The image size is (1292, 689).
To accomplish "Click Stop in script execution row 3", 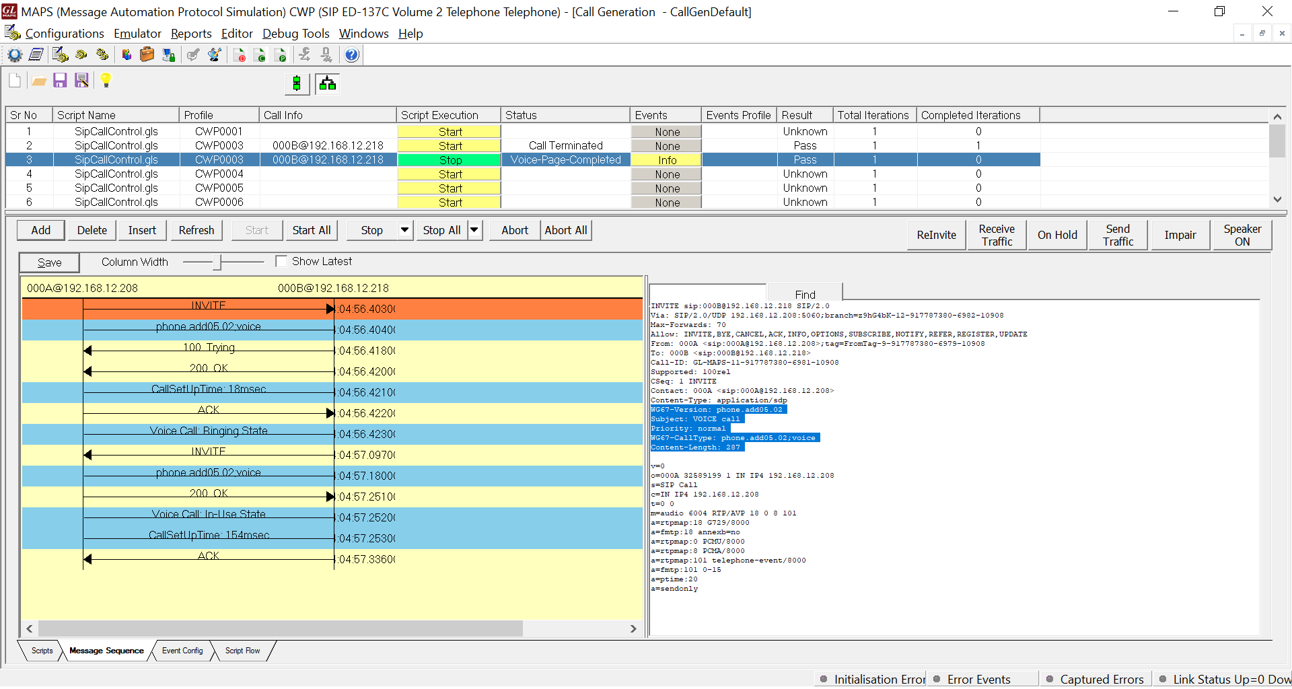I will pos(450,160).
